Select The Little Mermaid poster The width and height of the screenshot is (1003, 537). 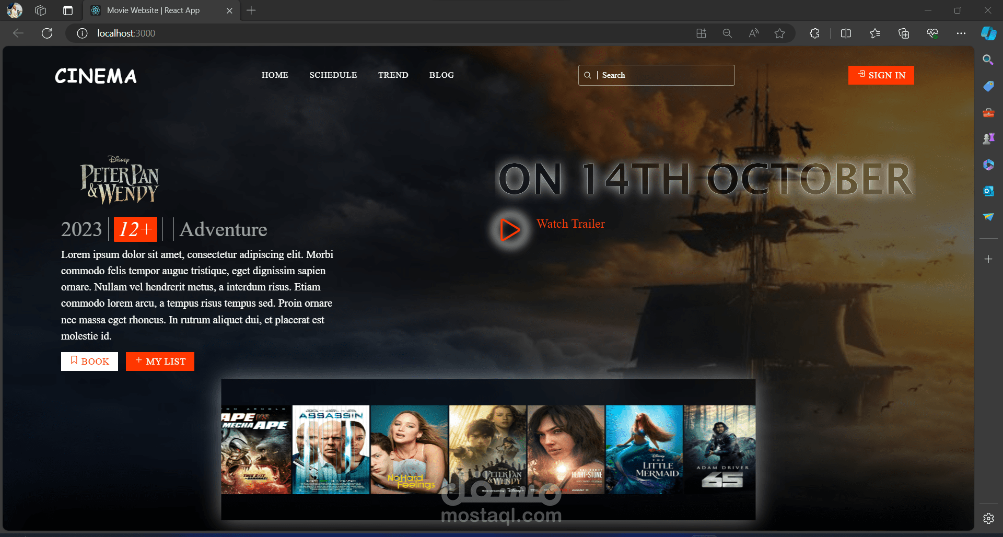(644, 450)
